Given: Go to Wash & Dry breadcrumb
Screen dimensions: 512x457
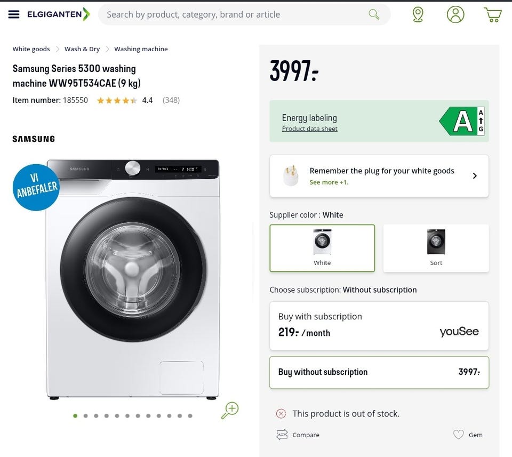Looking at the screenshot, I should point(82,49).
